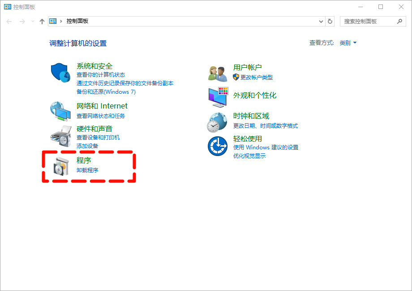Expand the address bar history dropdown
Viewport: 412px width, 291px height.
click(321, 22)
